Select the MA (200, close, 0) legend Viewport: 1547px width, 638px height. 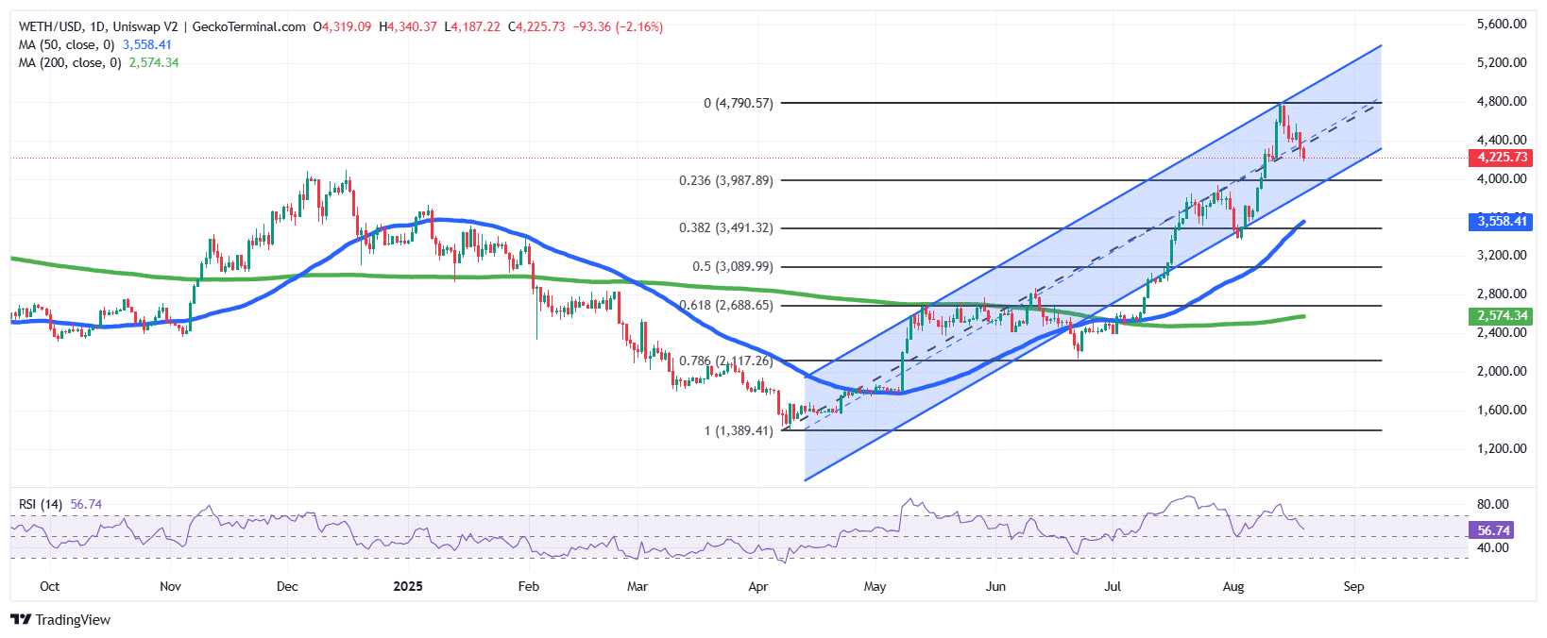point(70,62)
